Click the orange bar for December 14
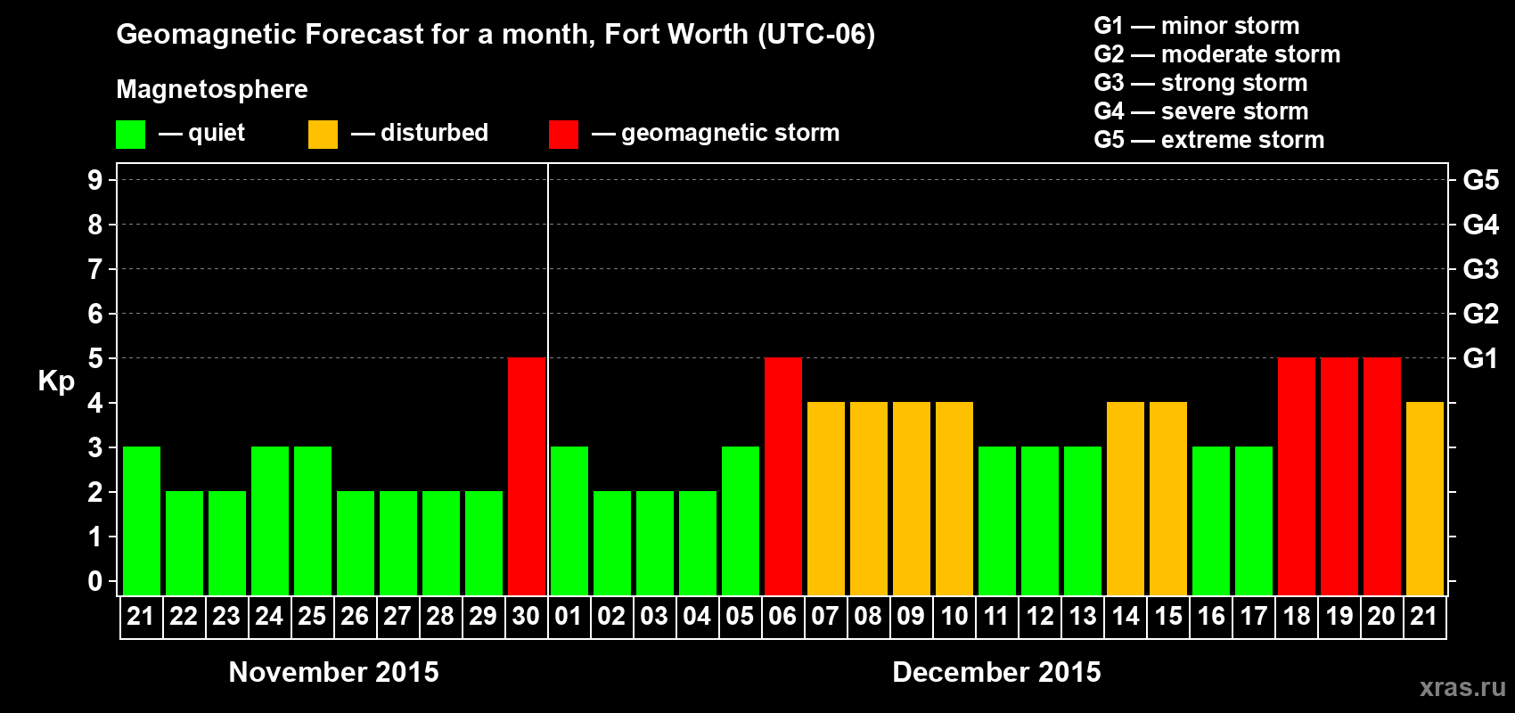 tap(1126, 498)
